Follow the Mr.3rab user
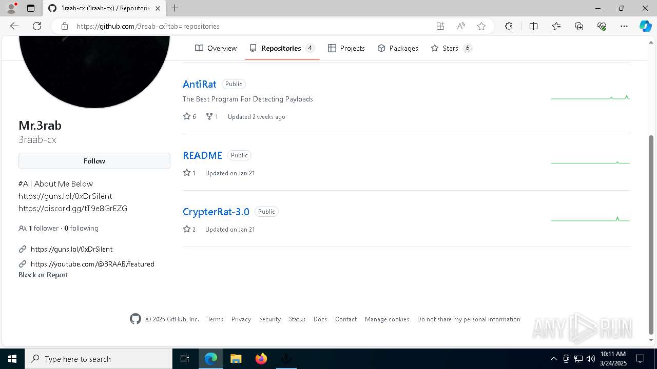Image resolution: width=657 pixels, height=369 pixels. pos(94,161)
